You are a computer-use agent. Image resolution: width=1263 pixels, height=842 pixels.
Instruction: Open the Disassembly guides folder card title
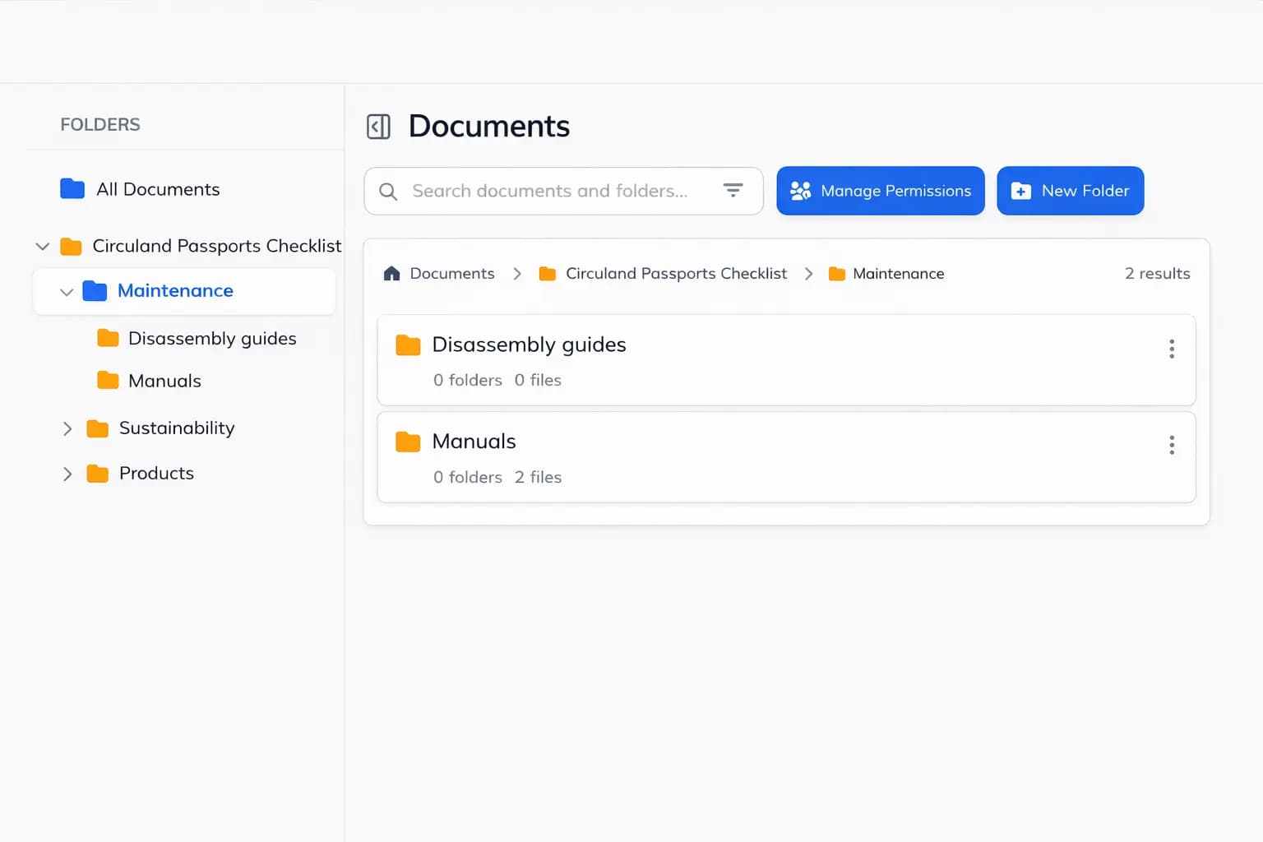[529, 345]
